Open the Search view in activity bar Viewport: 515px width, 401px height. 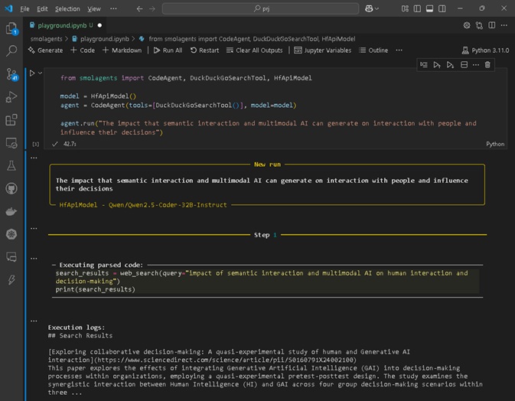point(11,51)
